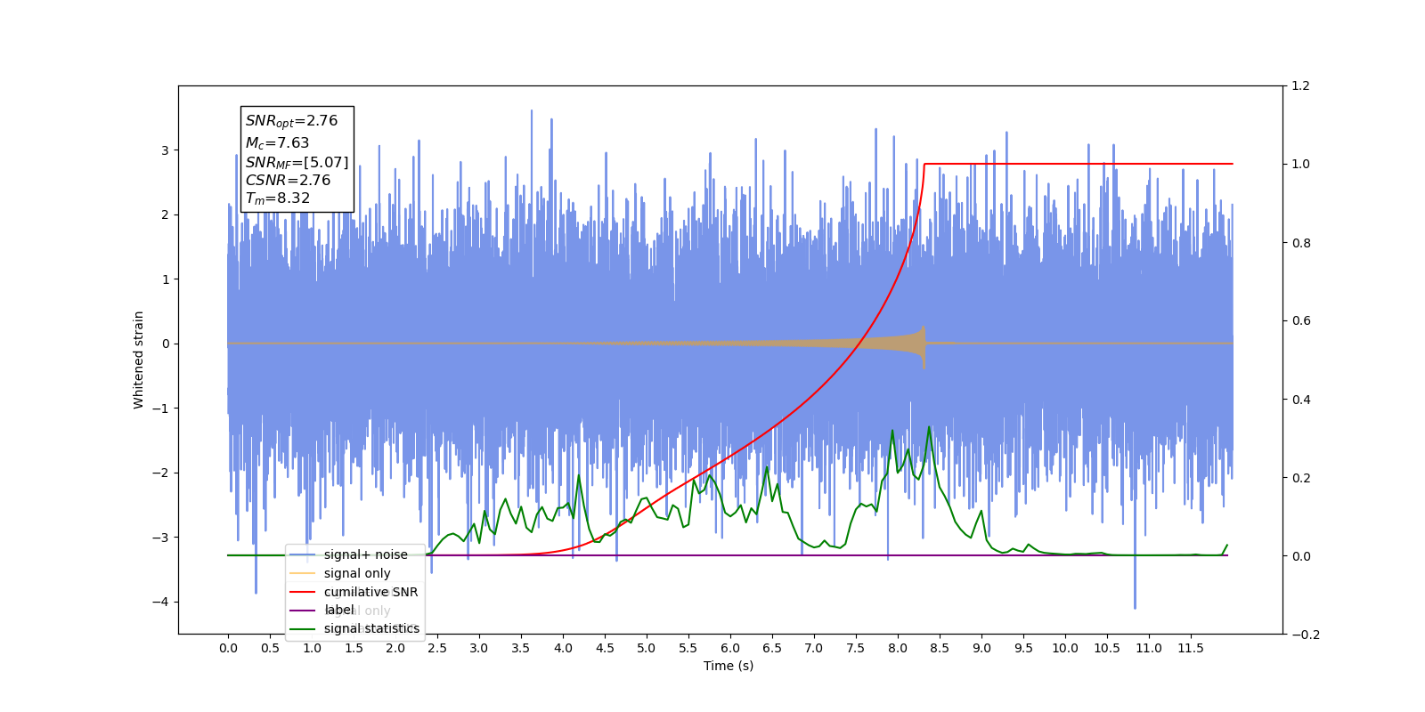Screen dimensions: 1425x712
Task: Click the red line swatch for cumilative SNR
Action: tap(303, 592)
